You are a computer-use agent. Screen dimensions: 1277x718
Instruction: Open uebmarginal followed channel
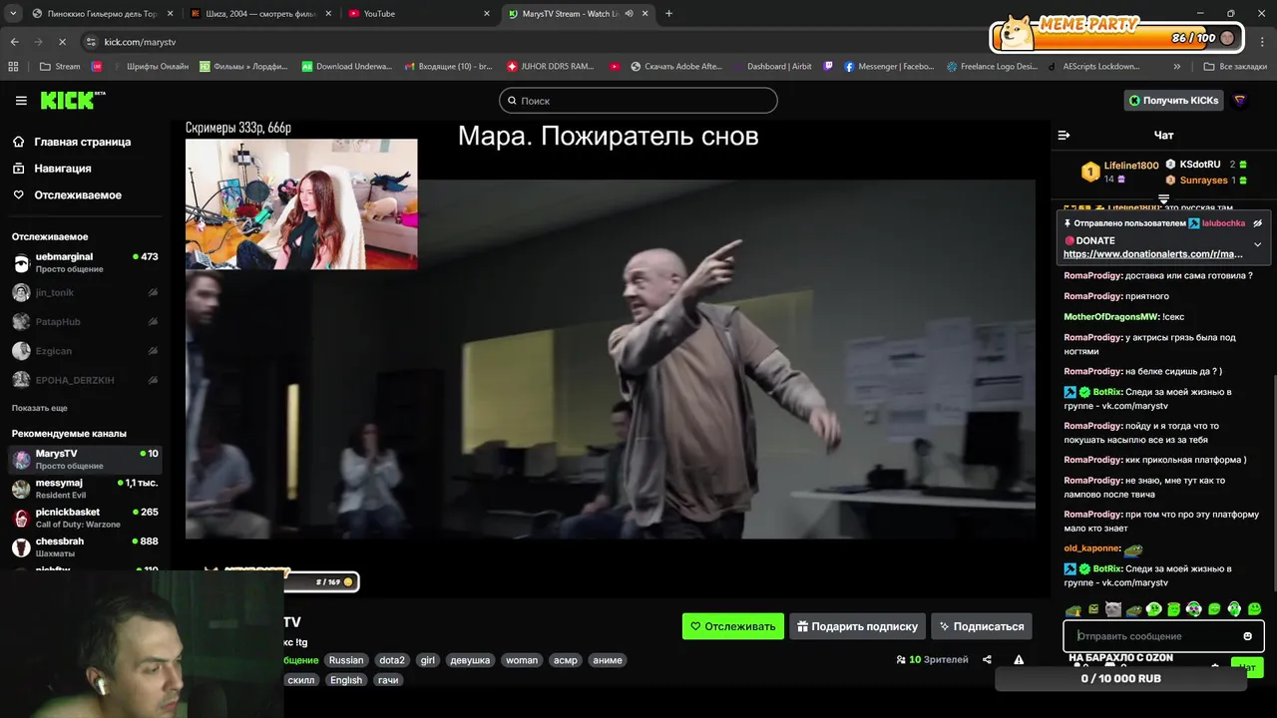click(x=85, y=262)
